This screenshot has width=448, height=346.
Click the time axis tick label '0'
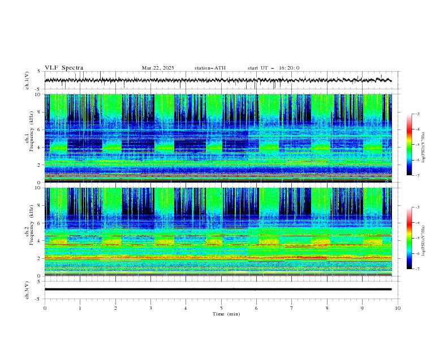[45, 308]
